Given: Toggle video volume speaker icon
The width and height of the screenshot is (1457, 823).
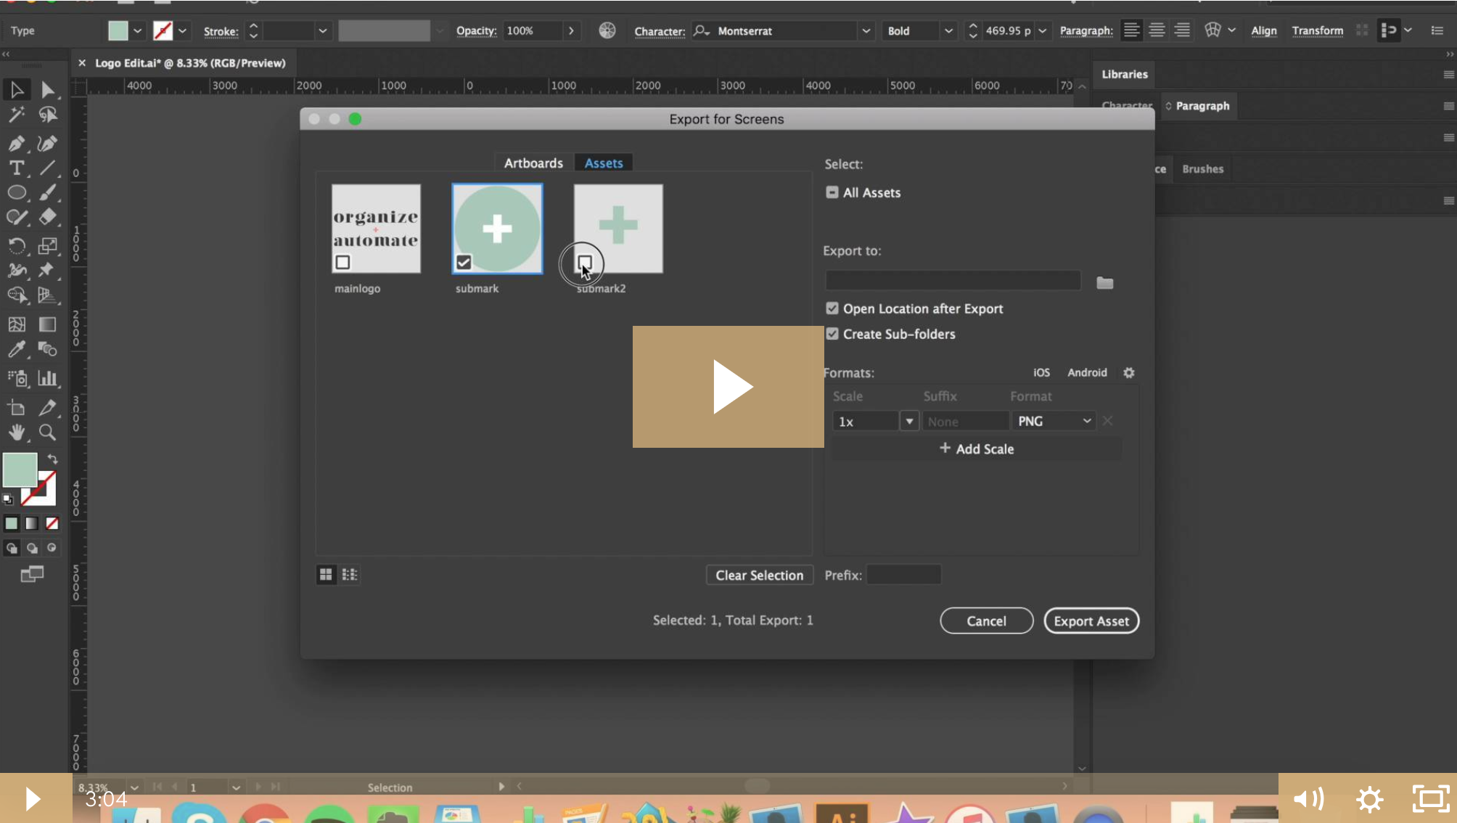Looking at the screenshot, I should pos(1308,799).
